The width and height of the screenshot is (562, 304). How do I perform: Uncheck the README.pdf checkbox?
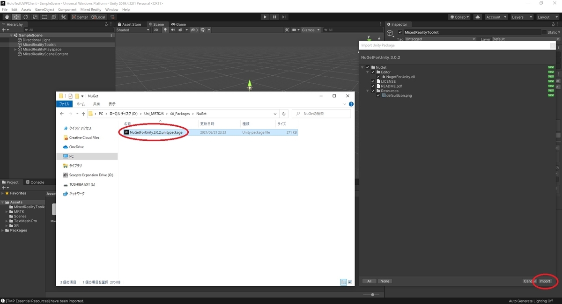coord(373,86)
